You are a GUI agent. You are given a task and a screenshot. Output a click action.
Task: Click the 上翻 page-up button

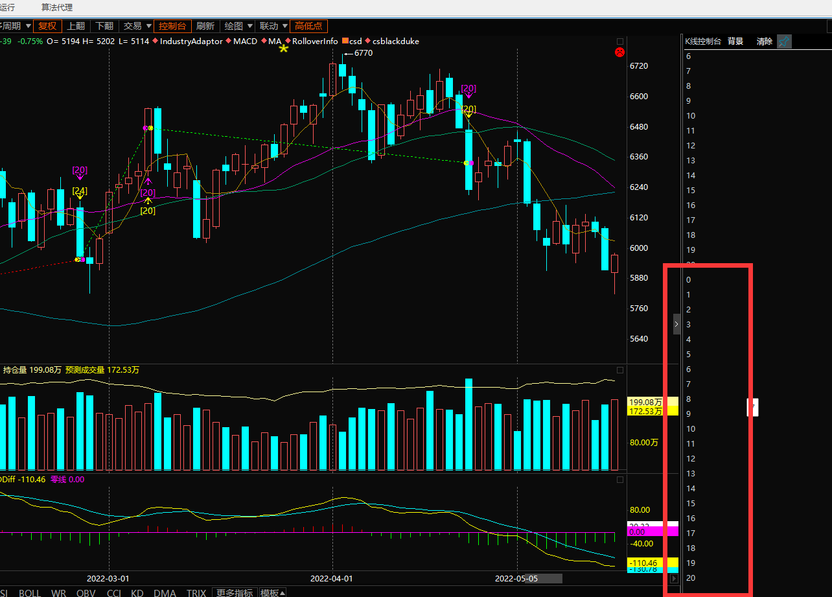75,26
